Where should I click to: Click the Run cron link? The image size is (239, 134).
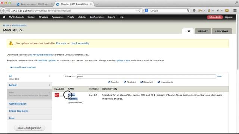[x=61, y=43]
